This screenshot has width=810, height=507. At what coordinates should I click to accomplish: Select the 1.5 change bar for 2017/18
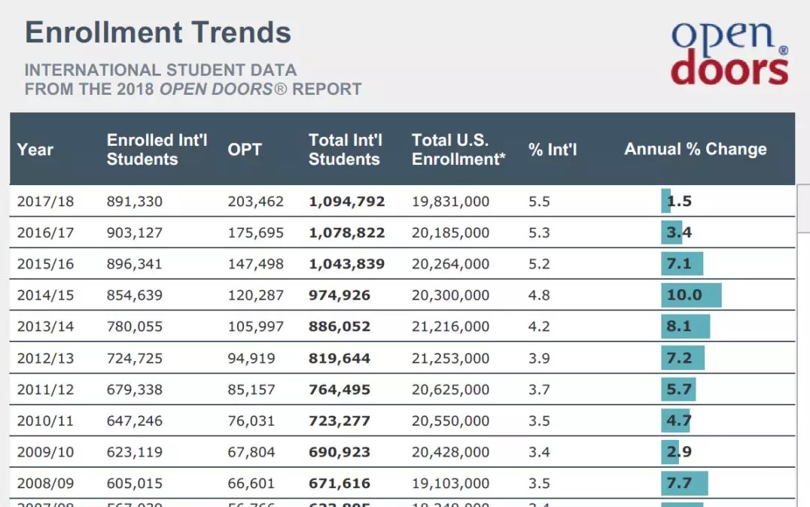[666, 201]
